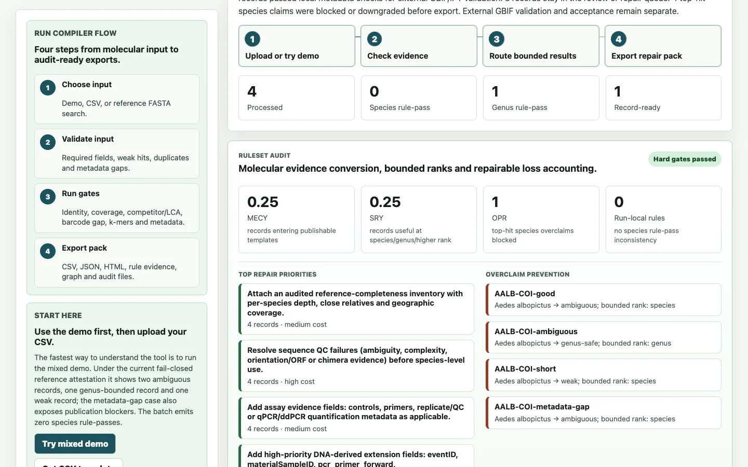Click "no species rule-pass inconsistency" text

647,235
